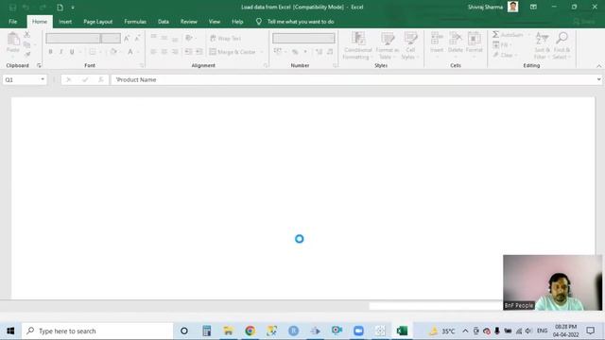The image size is (605, 340).
Task: Open File Explorer from taskbar
Action: pos(229,331)
